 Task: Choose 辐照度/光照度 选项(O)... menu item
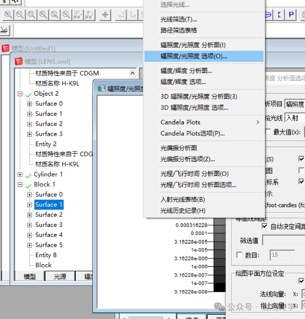coord(204,56)
